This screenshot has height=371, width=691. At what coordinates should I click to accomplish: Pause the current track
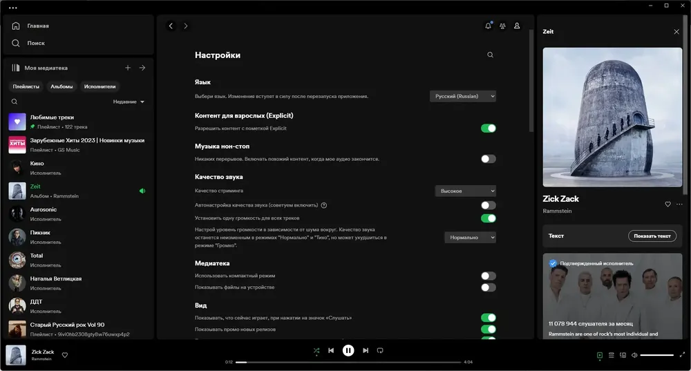348,351
